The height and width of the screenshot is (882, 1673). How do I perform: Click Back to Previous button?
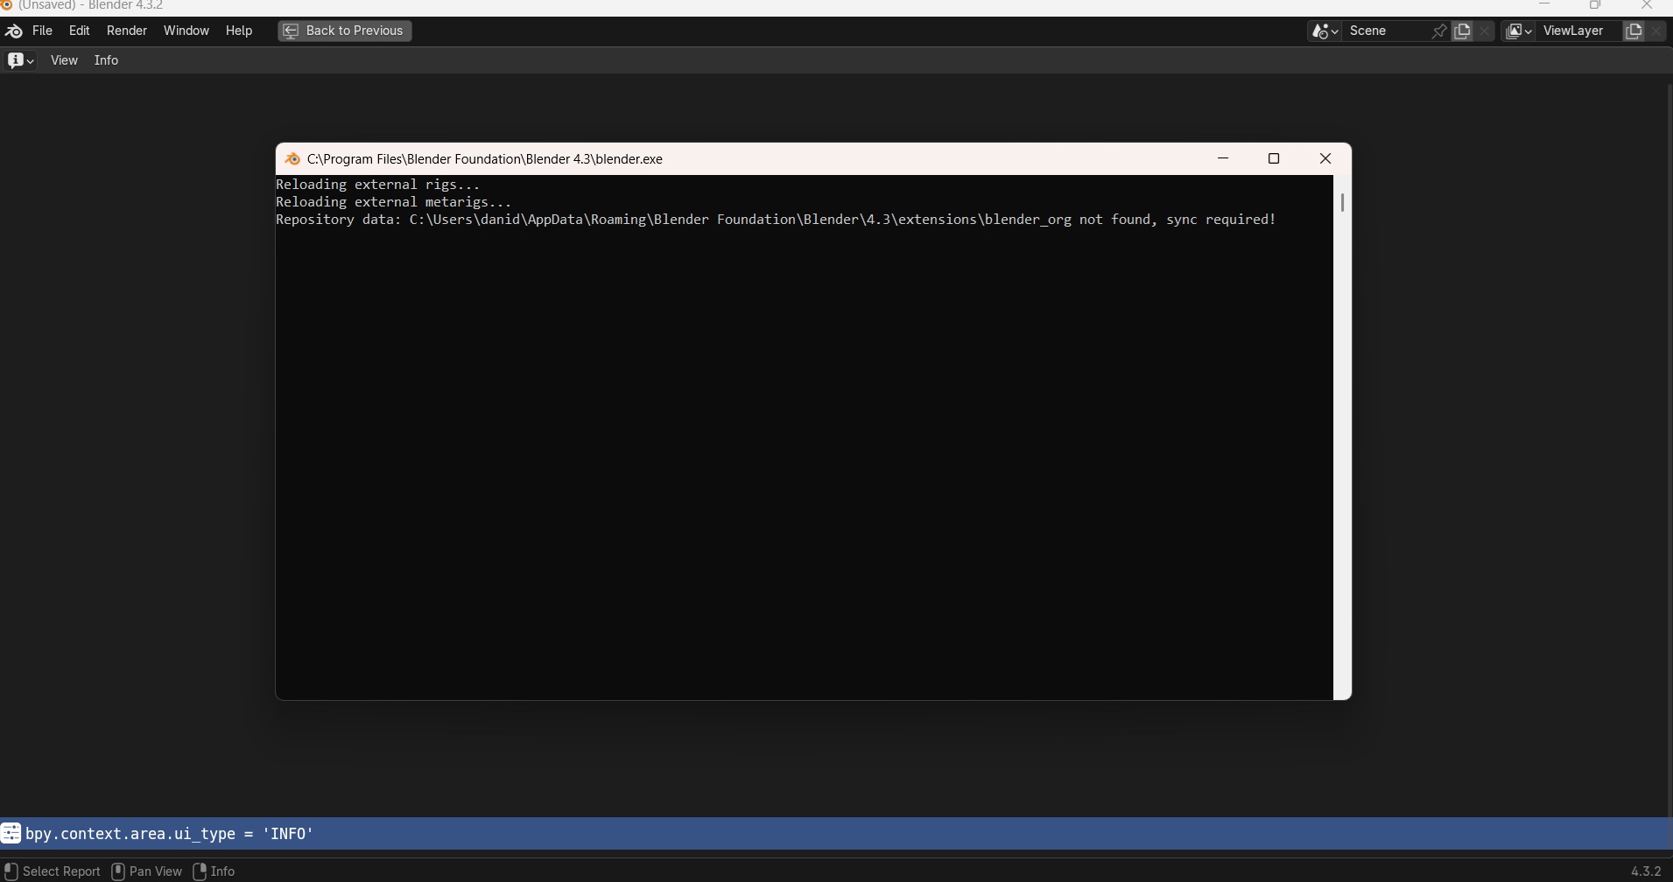[x=345, y=31]
